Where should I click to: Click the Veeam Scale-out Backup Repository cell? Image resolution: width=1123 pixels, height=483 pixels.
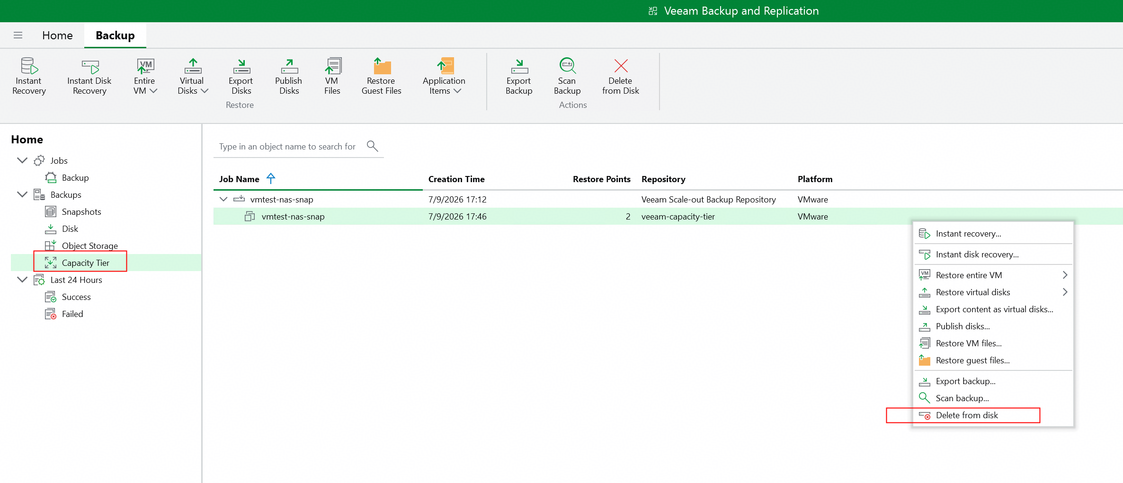(708, 200)
